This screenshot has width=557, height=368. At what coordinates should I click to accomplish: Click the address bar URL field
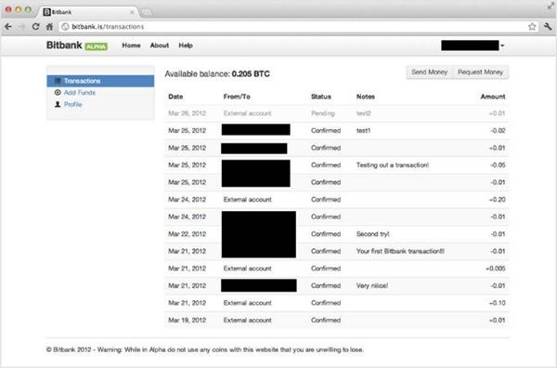[298, 27]
